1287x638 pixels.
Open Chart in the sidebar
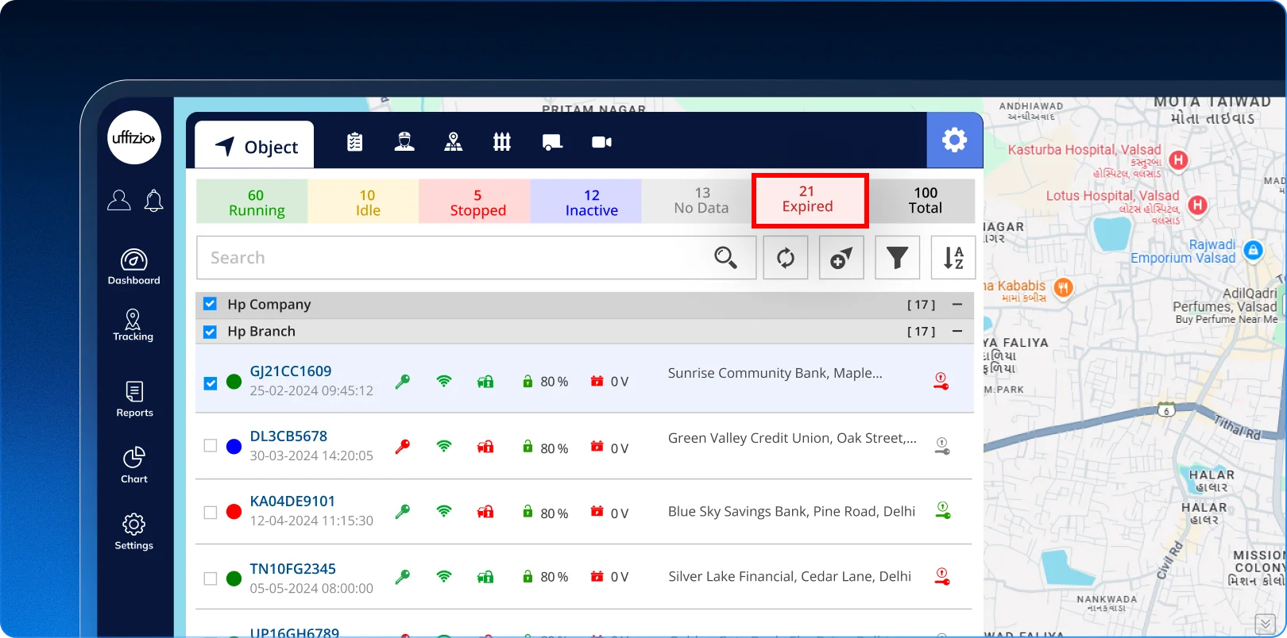(134, 465)
